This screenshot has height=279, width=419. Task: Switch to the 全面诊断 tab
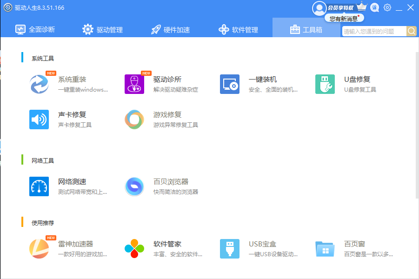click(x=35, y=29)
